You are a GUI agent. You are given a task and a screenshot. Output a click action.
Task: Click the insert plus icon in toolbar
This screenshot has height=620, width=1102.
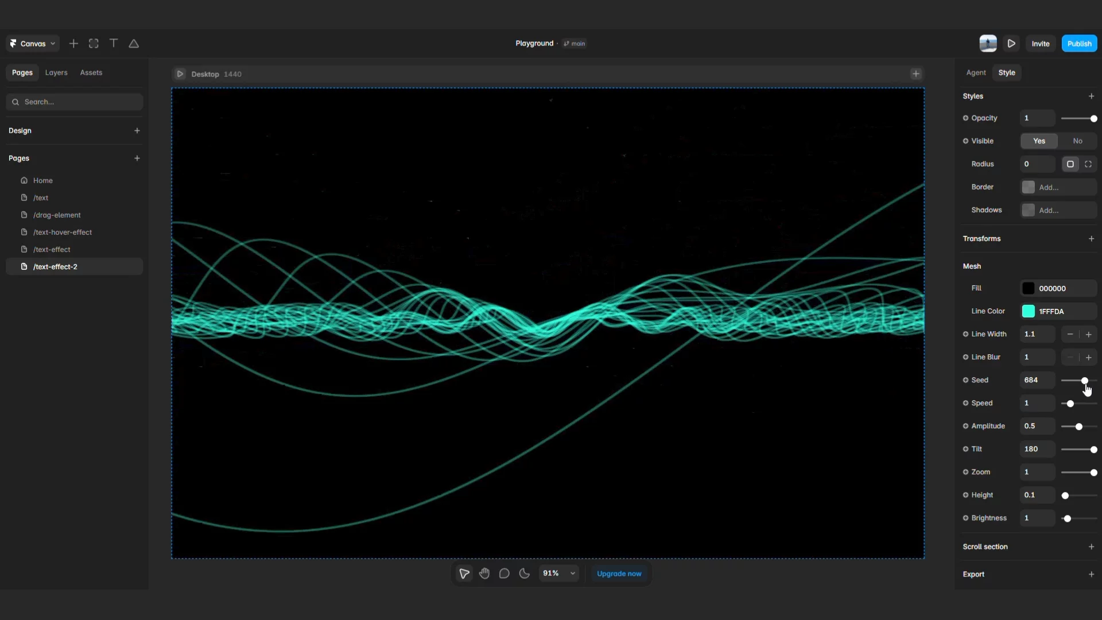click(x=73, y=44)
